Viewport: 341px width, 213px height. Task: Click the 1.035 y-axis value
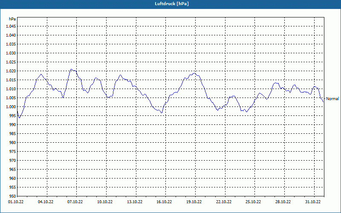click(11, 44)
